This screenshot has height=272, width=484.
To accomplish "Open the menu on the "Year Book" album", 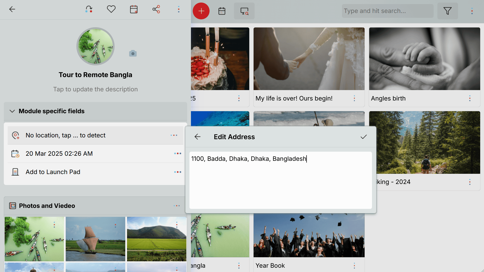I will 354,265.
